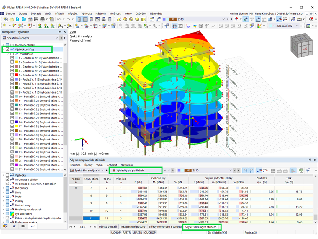318x239 pixels.
Task: Uncheck Informace v záhlaví checkbox
Action: click(8, 179)
